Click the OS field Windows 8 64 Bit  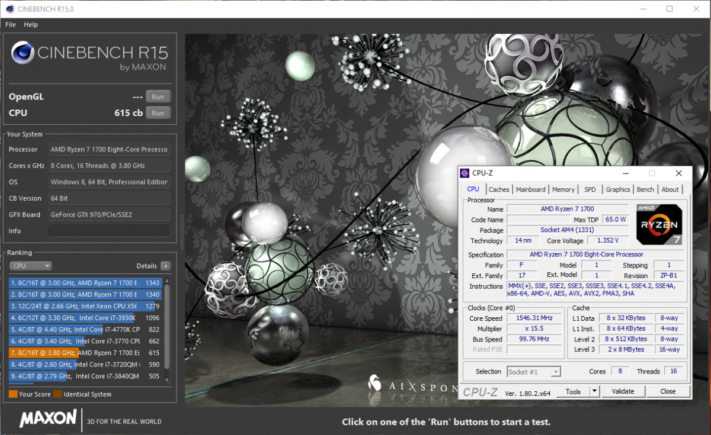109,182
